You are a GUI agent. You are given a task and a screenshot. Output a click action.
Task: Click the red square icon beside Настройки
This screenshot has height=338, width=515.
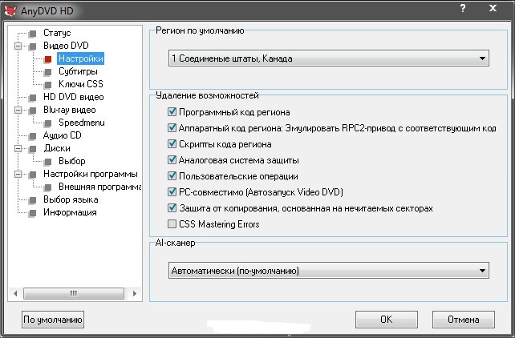48,59
